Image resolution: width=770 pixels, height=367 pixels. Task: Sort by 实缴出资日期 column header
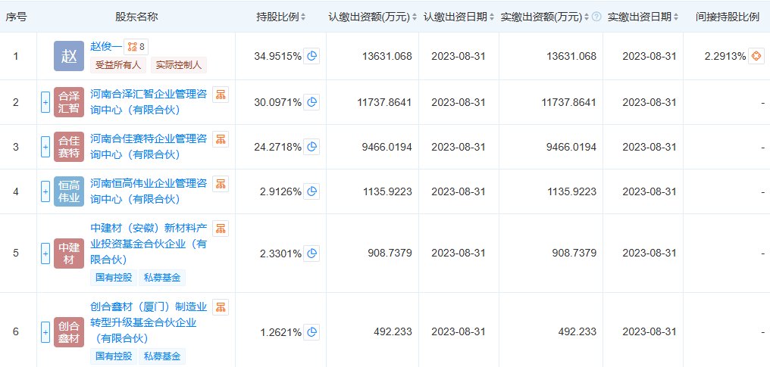point(643,17)
